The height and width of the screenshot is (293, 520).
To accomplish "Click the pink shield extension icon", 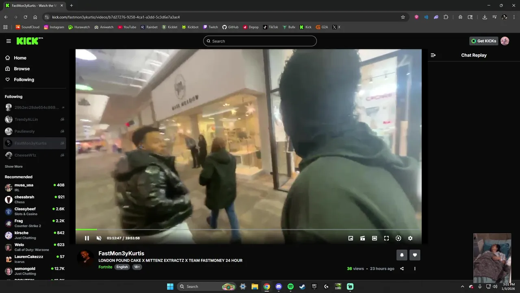I will click(x=416, y=17).
